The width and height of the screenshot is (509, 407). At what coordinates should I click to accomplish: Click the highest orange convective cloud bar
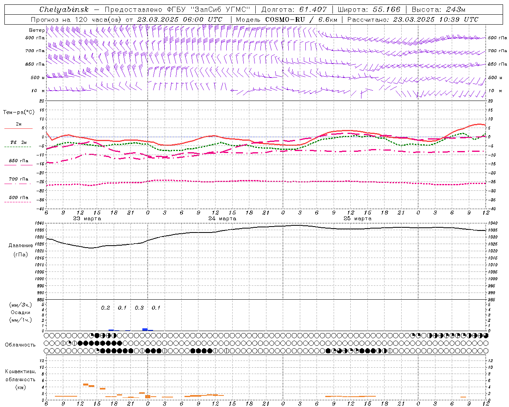[x=85, y=384]
